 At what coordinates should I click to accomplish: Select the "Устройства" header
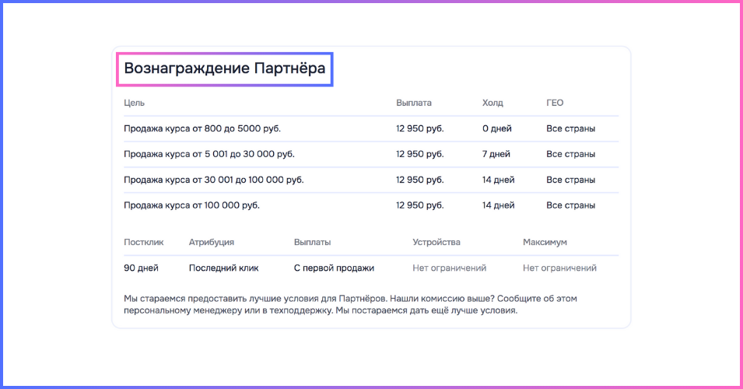click(x=436, y=242)
